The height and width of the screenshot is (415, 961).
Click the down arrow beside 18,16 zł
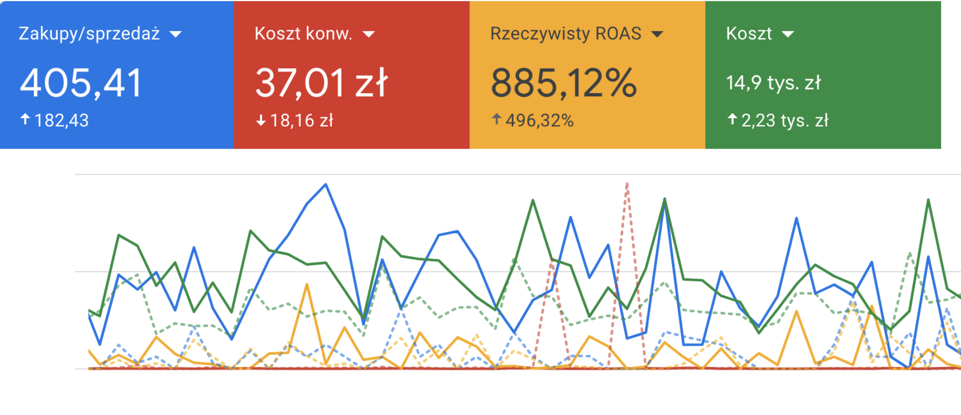tap(261, 120)
